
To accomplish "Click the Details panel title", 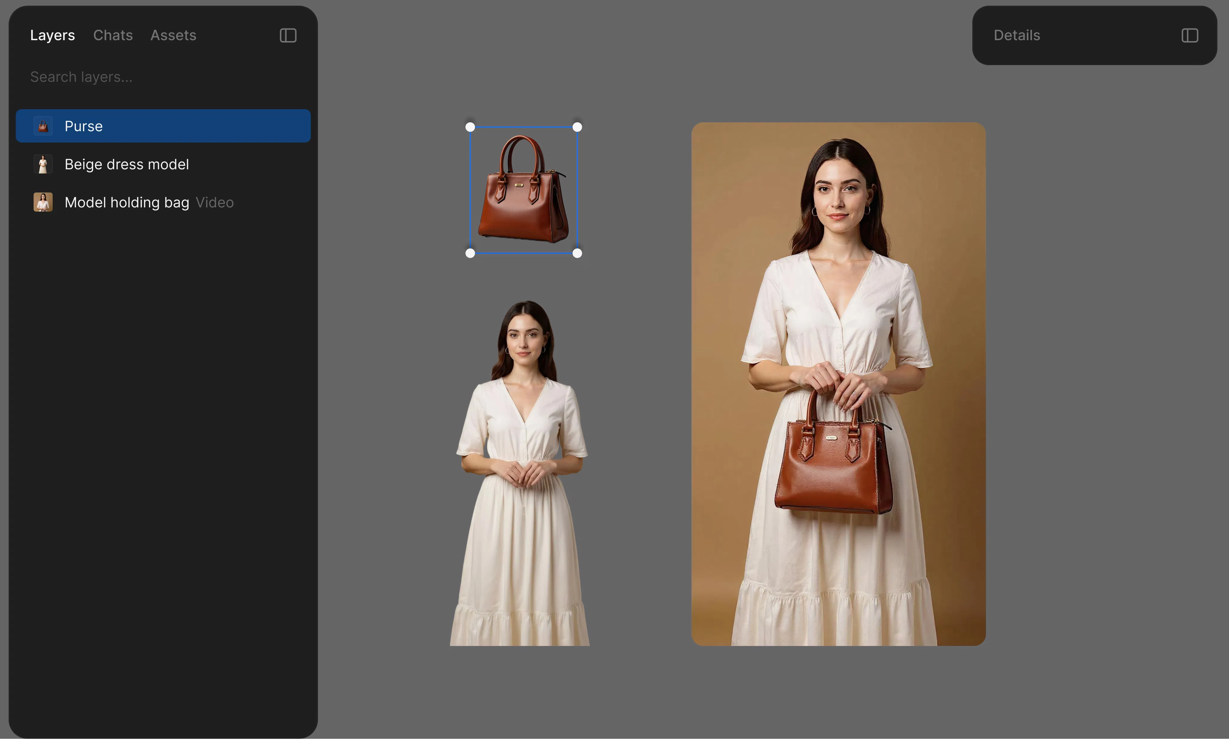I will click(x=1017, y=35).
